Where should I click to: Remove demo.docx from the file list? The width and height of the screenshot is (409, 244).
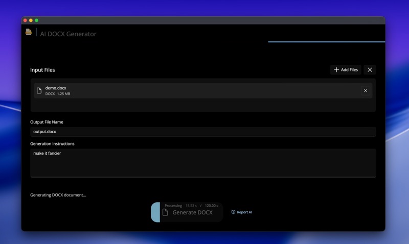point(366,91)
